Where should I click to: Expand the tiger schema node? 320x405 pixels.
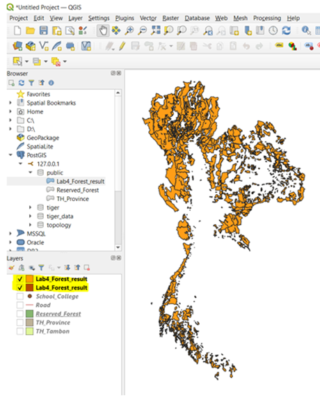click(30, 207)
